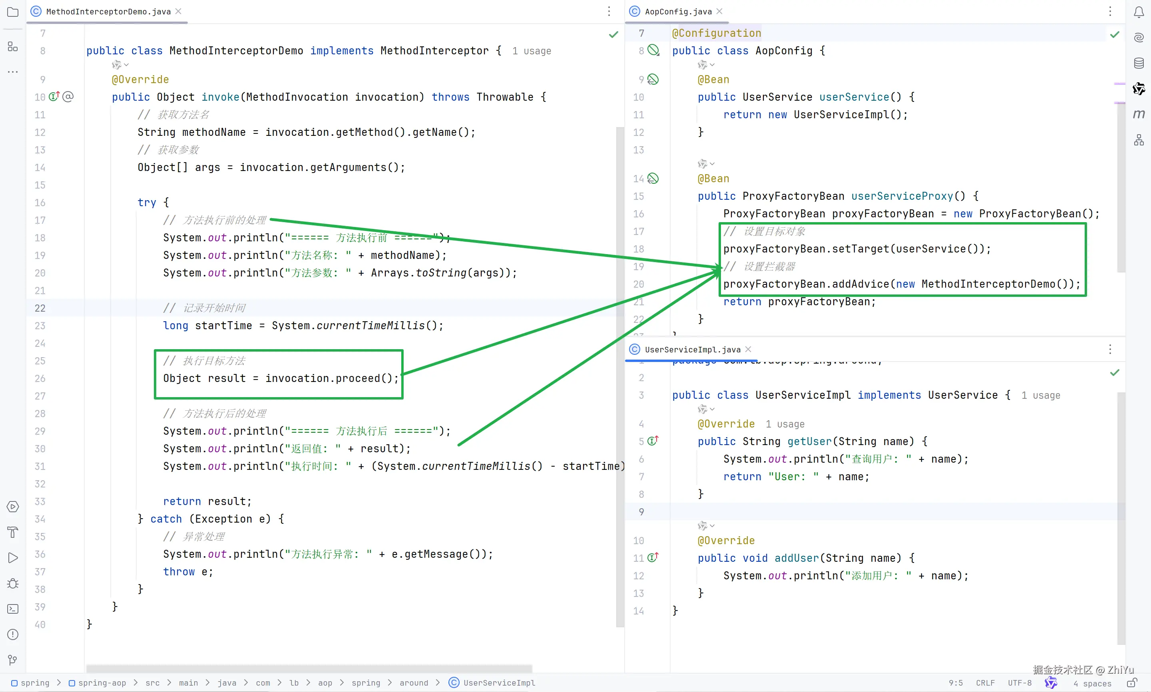1151x692 pixels.
Task: Click Spring bean gutter icon on line 14
Action: pos(653,179)
